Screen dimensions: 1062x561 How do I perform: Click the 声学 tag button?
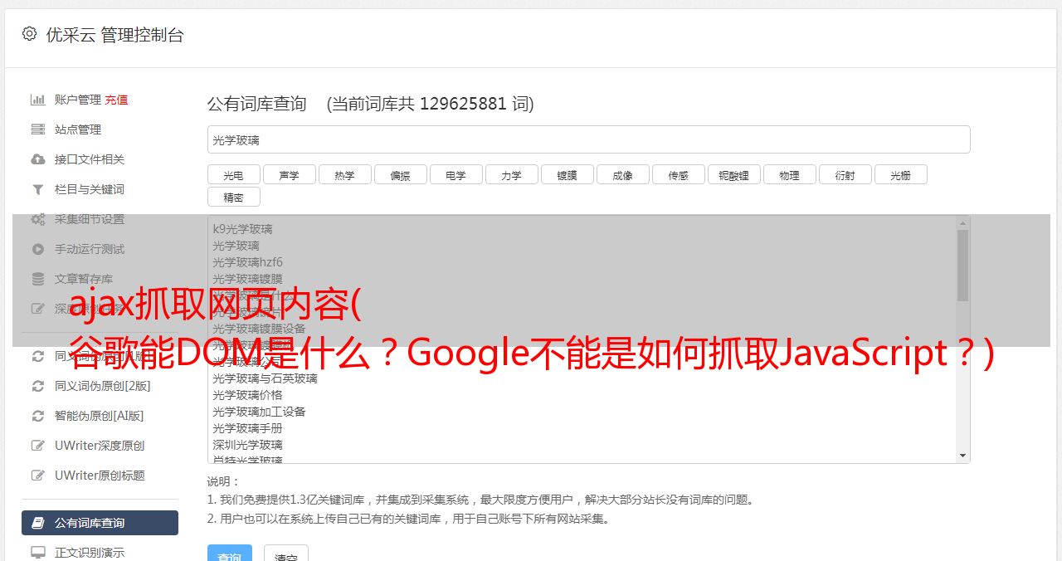point(289,174)
